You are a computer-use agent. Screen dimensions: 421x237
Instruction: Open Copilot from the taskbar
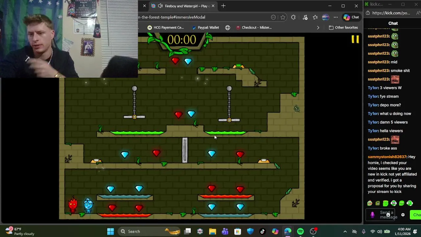(275, 231)
